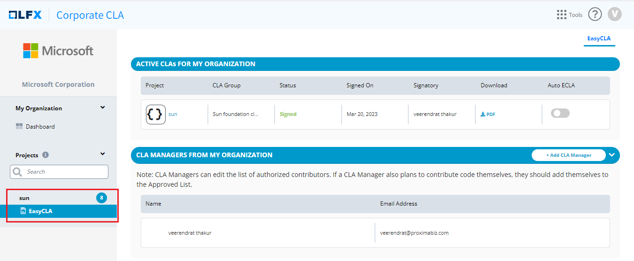634x261 pixels.
Task: Click the sun project count badge
Action: pyautogui.click(x=101, y=198)
